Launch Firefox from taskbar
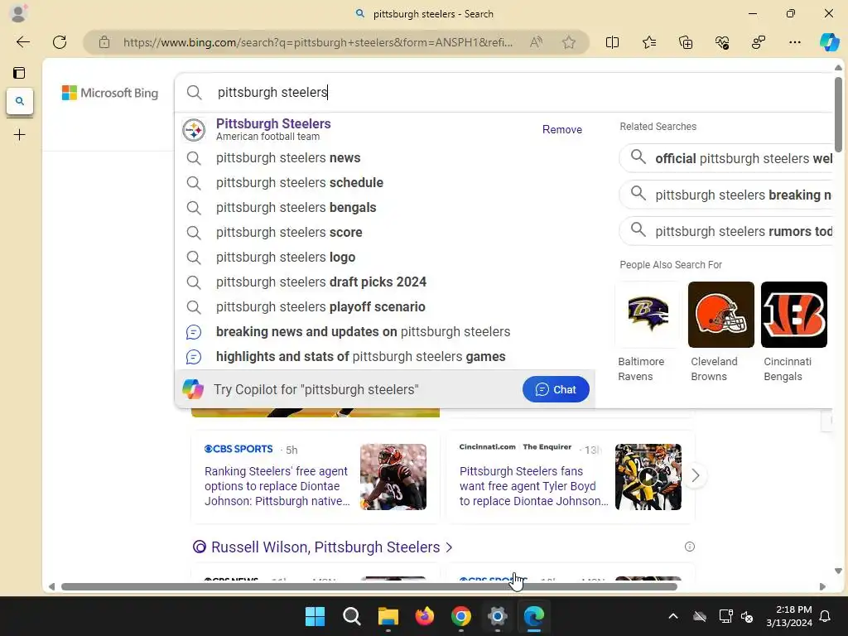848x636 pixels. coord(425,616)
